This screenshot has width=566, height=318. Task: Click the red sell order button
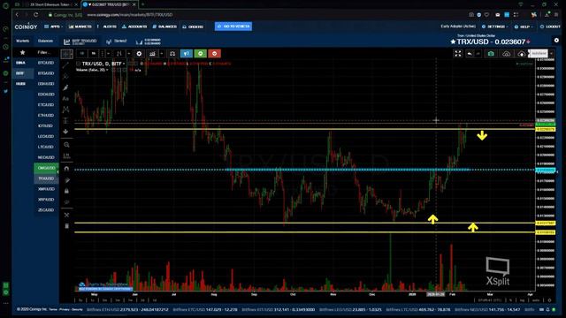coord(214,54)
